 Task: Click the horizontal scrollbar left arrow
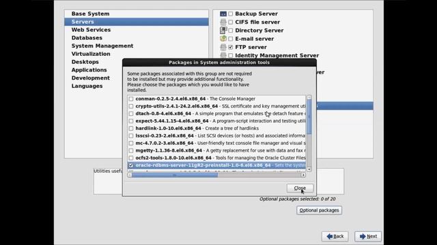tap(130, 175)
